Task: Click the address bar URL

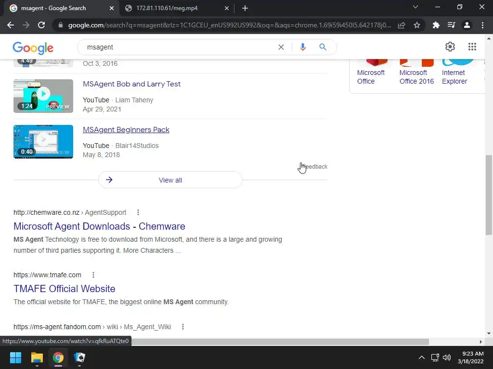Action: point(230,25)
